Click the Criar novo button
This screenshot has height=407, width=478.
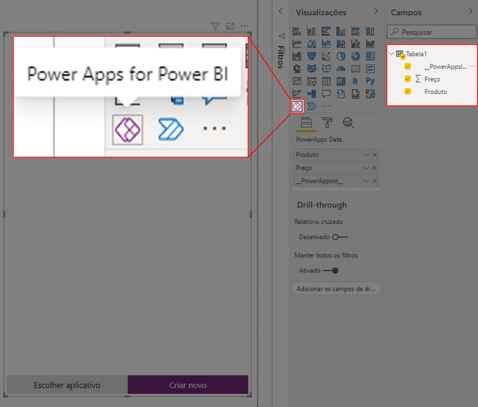[x=188, y=385]
